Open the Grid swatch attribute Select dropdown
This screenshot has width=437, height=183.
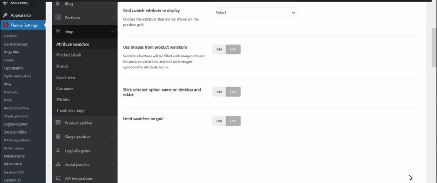coord(254,13)
